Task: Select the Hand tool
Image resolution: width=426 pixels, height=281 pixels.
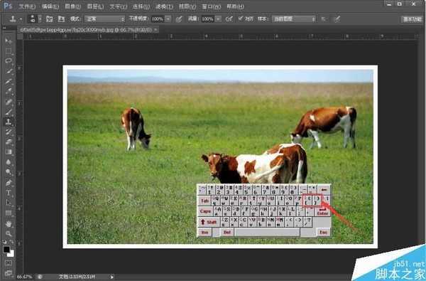Action: point(9,224)
